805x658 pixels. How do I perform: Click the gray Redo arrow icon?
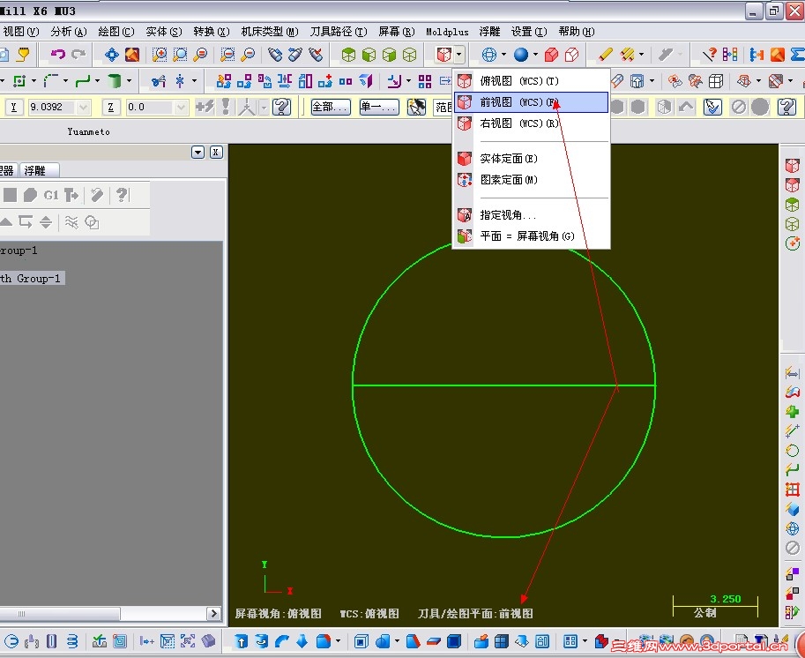78,54
